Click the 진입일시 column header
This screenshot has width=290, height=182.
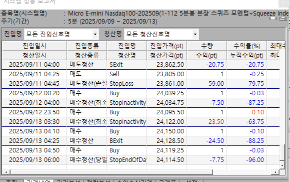point(34,46)
